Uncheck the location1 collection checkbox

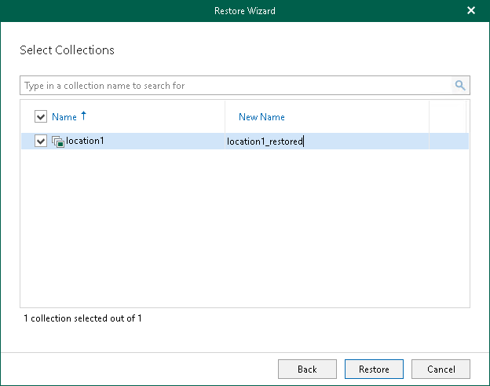coord(42,142)
